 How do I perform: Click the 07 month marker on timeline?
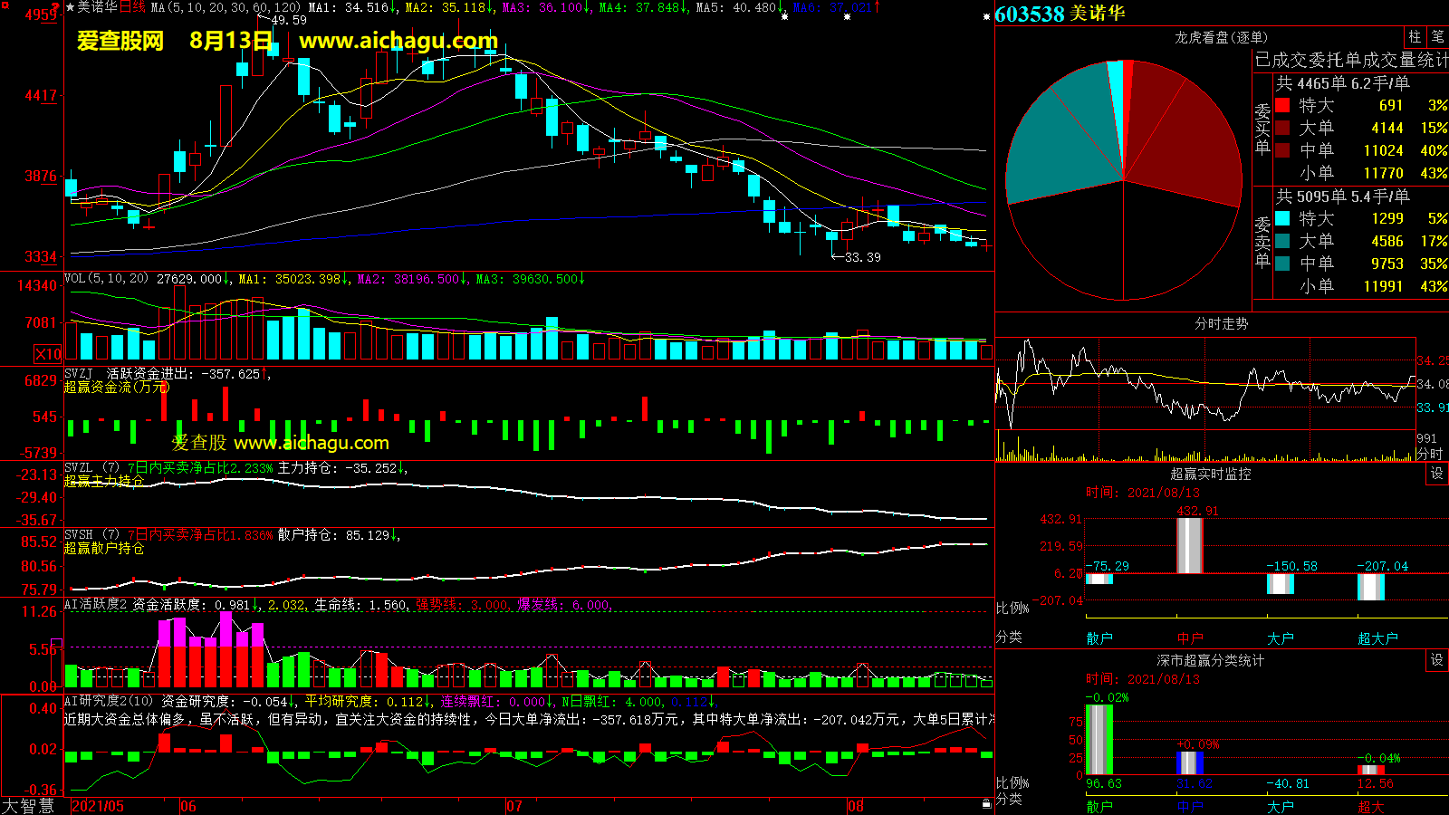coord(514,806)
